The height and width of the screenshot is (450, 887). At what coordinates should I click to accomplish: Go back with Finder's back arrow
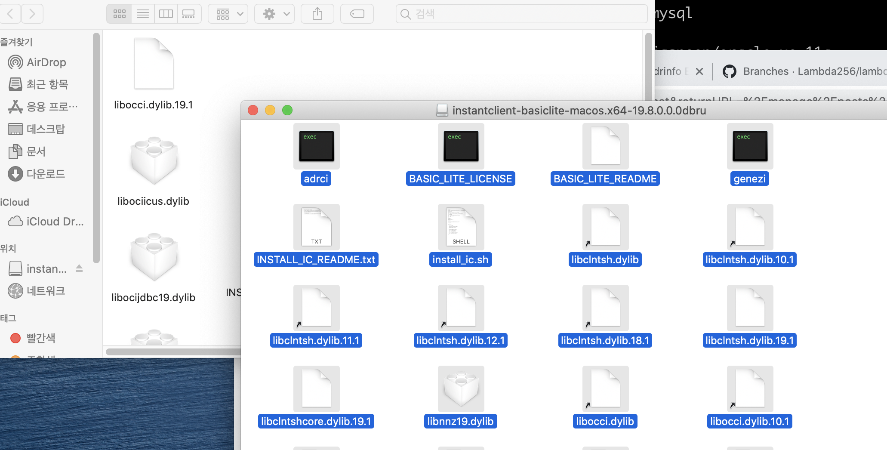(x=10, y=14)
